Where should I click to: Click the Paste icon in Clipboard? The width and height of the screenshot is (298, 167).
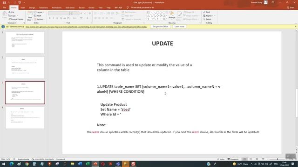[4, 15]
